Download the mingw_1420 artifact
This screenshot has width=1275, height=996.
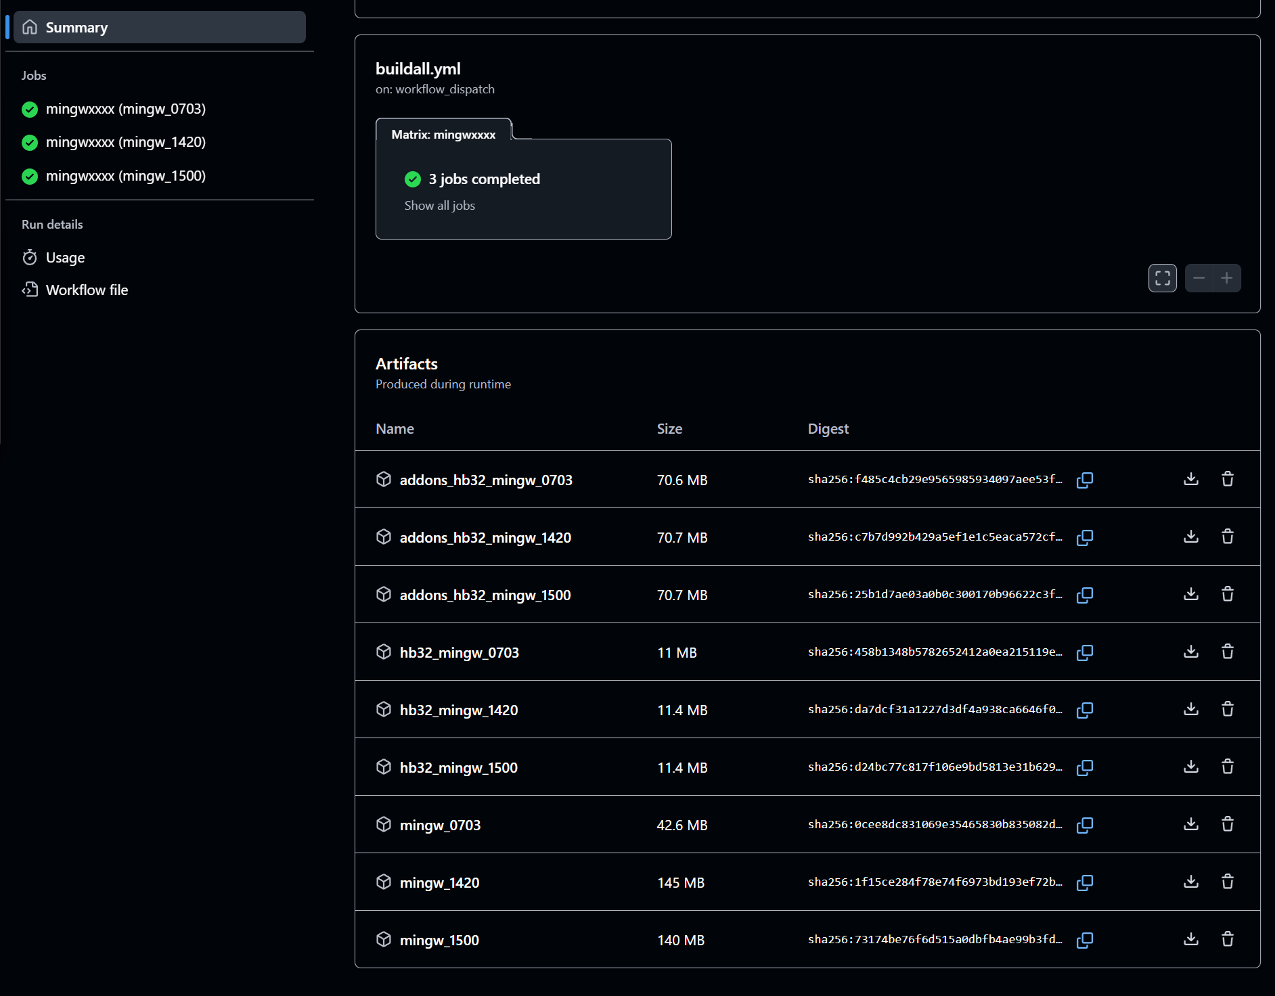pyautogui.click(x=1191, y=882)
